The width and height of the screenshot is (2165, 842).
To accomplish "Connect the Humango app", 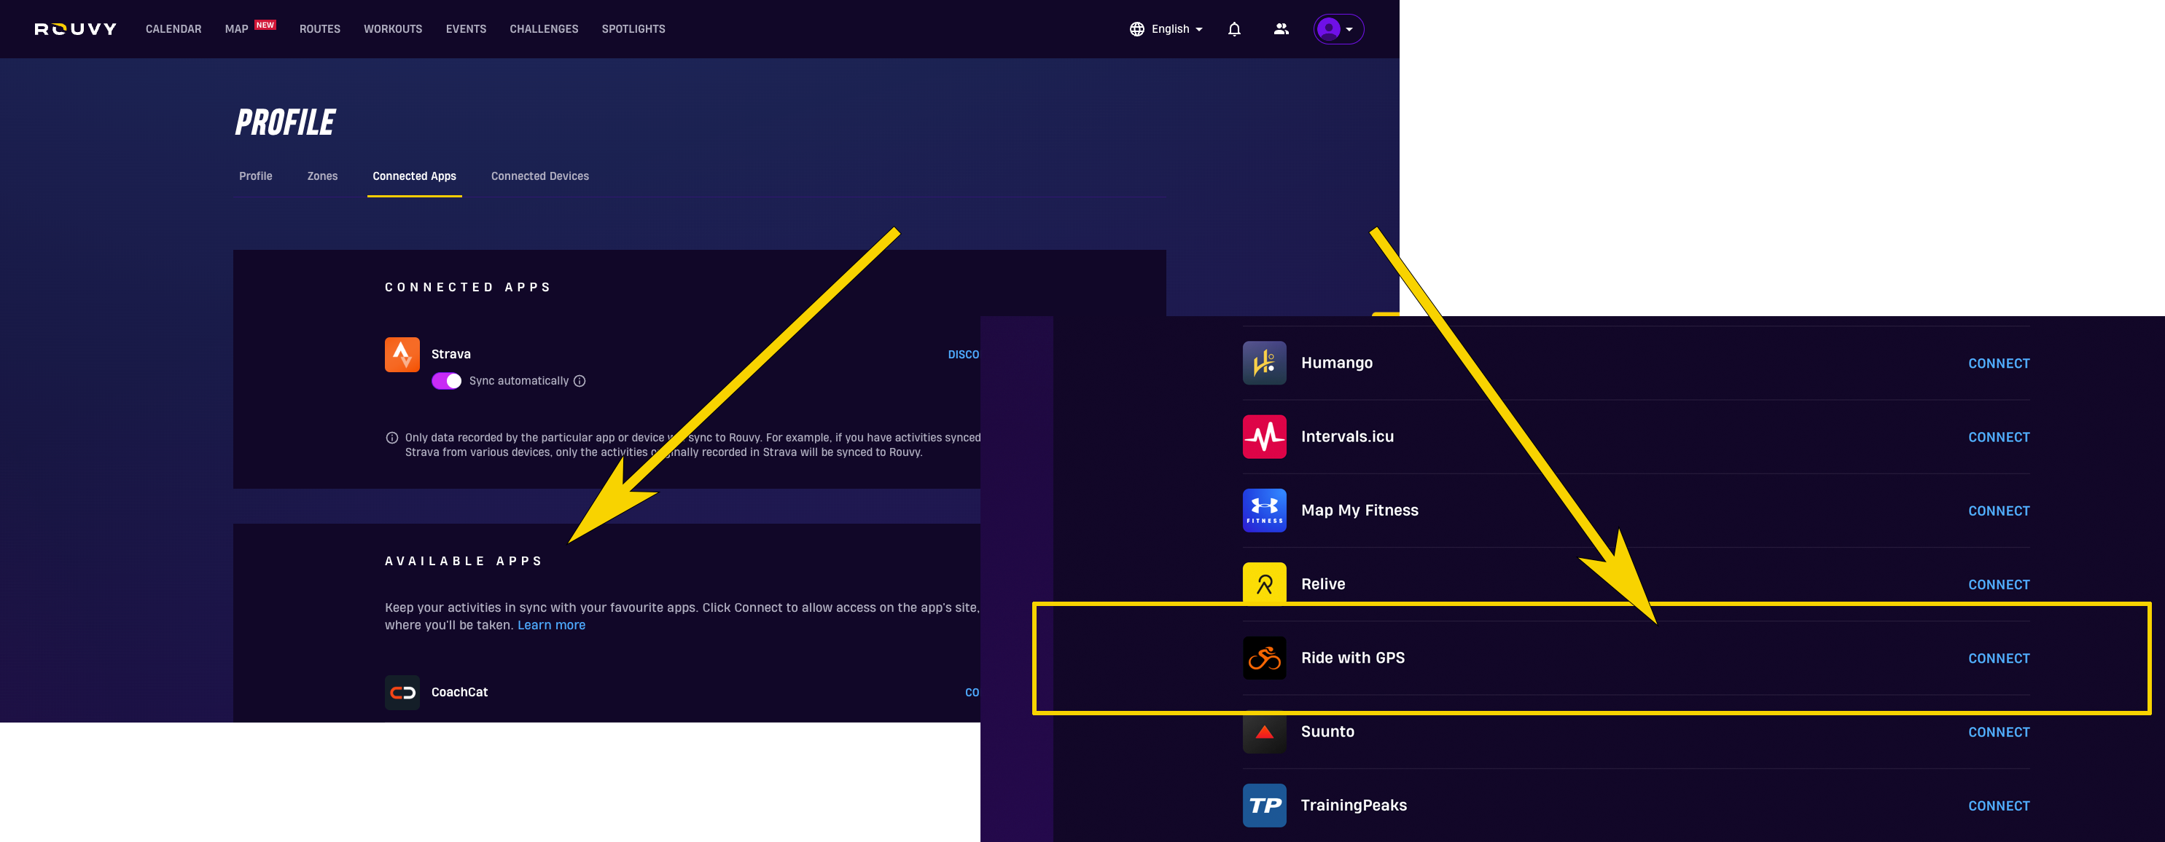I will (1999, 363).
